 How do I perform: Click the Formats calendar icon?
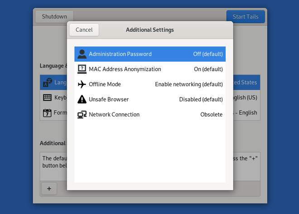[47, 113]
